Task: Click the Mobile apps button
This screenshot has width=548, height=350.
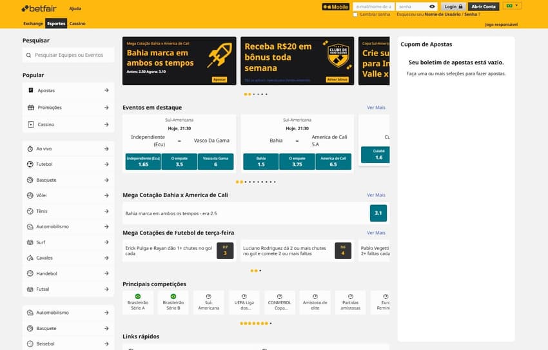Action: [335, 6]
